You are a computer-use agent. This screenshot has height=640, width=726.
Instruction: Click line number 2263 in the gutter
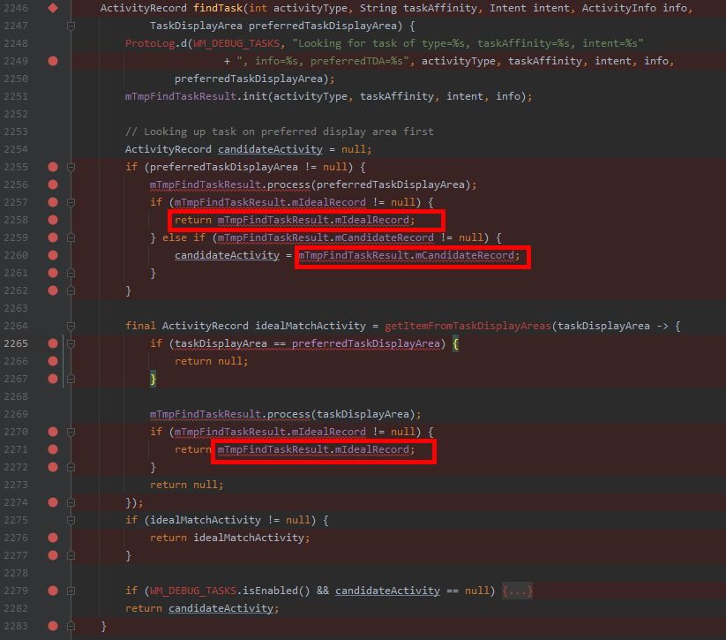(16, 308)
